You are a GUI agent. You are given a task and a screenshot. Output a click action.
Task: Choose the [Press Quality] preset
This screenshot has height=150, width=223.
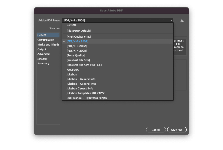click(x=118, y=56)
